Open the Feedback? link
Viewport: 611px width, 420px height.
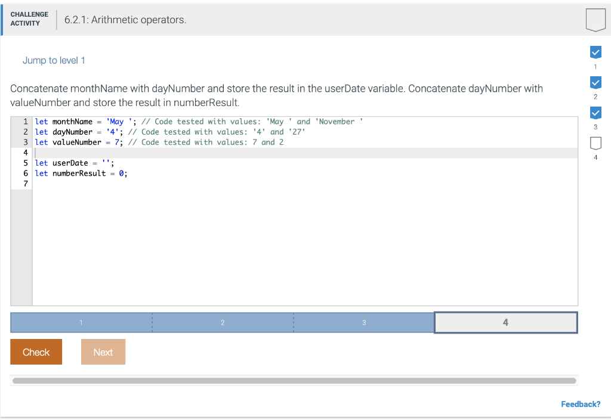[x=580, y=404]
